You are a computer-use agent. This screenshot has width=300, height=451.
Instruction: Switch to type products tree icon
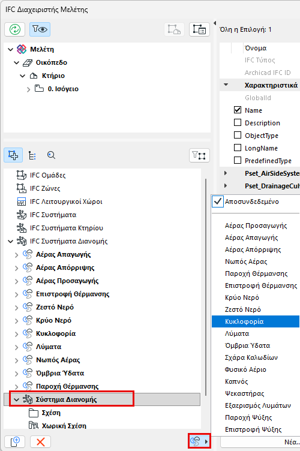(32, 155)
